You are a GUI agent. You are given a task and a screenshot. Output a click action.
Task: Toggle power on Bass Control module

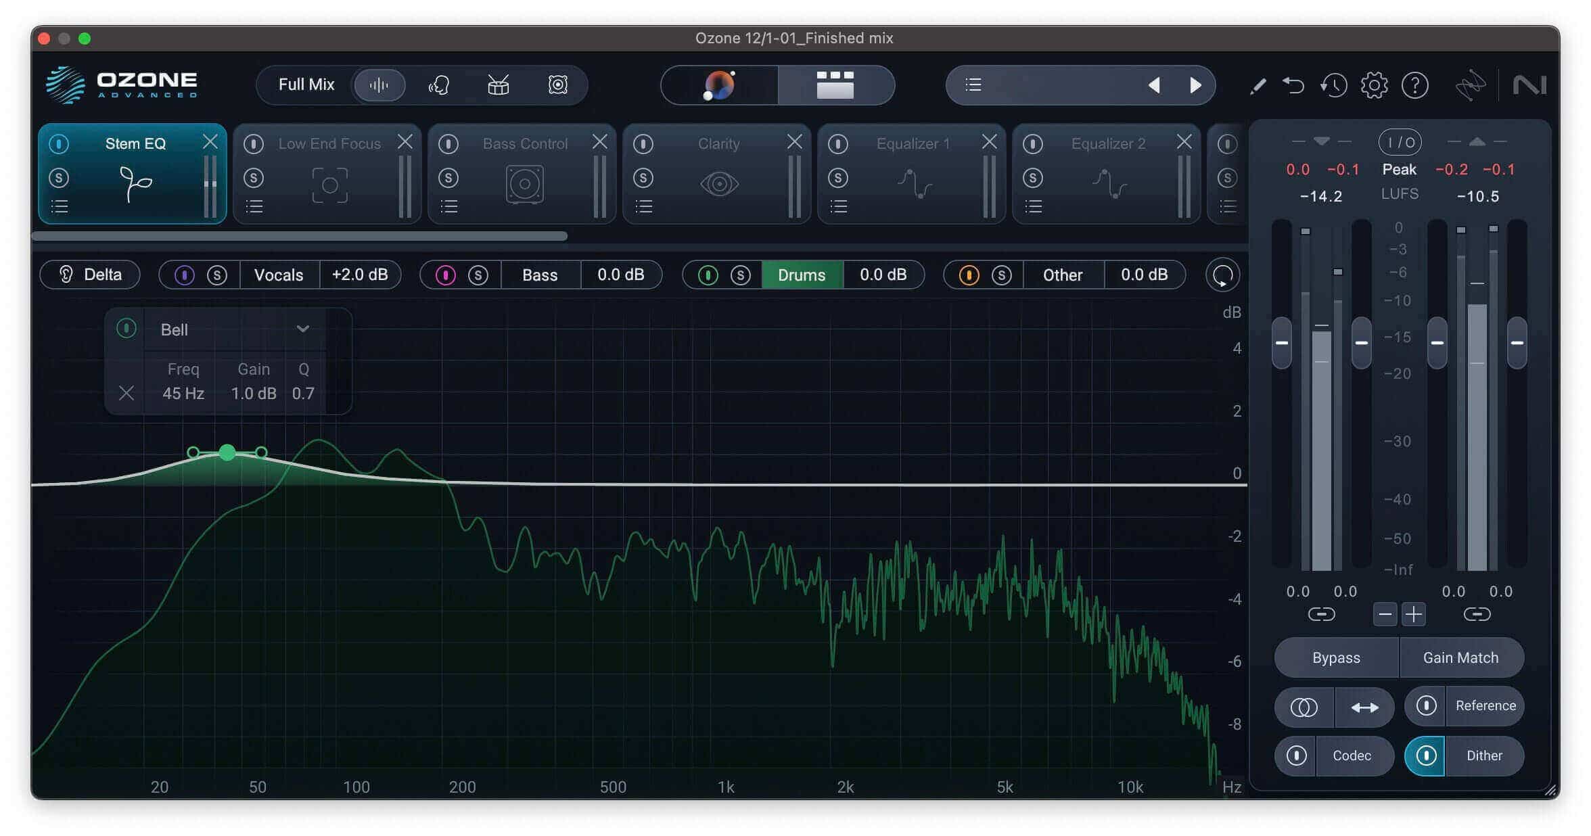(x=448, y=143)
